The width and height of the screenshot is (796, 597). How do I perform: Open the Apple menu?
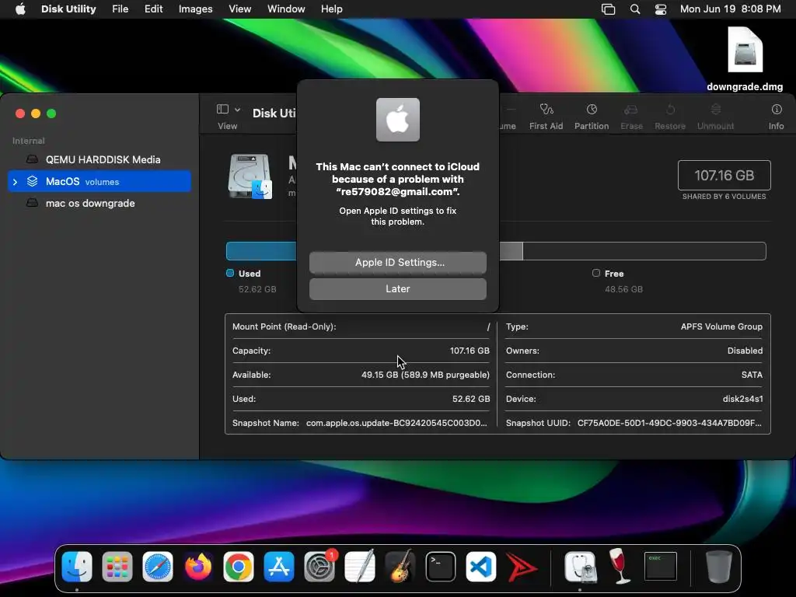20,9
